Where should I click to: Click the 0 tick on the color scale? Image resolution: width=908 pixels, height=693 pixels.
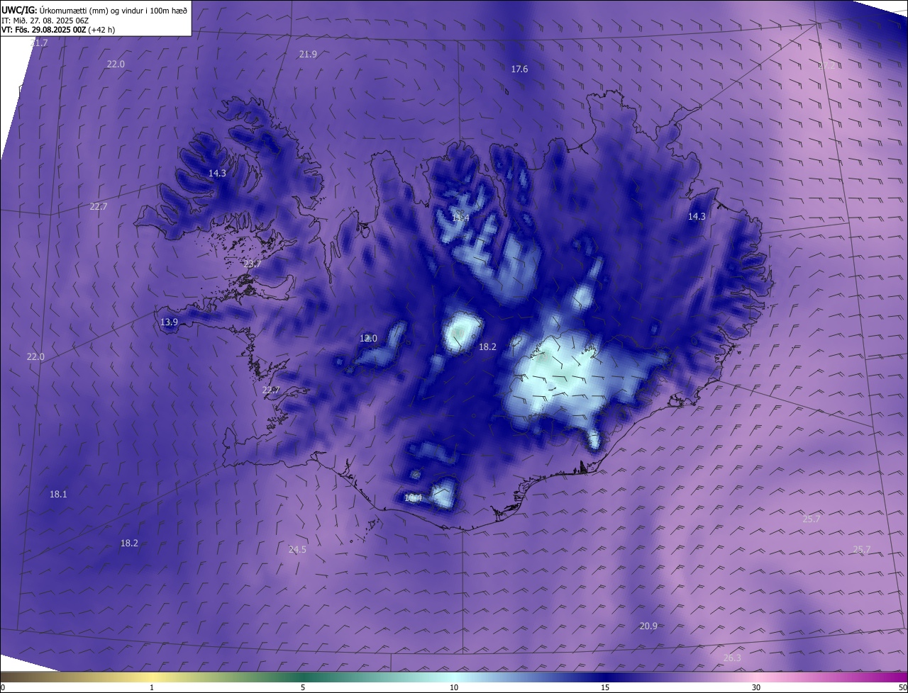(x=3, y=687)
